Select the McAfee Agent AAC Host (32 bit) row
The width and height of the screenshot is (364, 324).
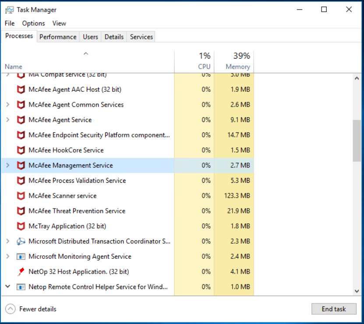pos(127,90)
